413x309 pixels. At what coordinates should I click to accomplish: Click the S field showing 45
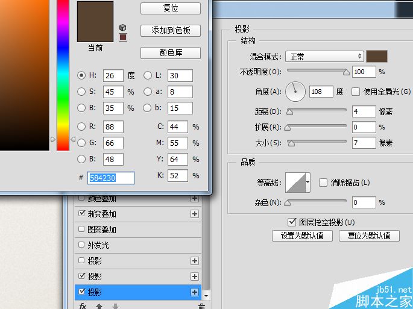pos(113,92)
